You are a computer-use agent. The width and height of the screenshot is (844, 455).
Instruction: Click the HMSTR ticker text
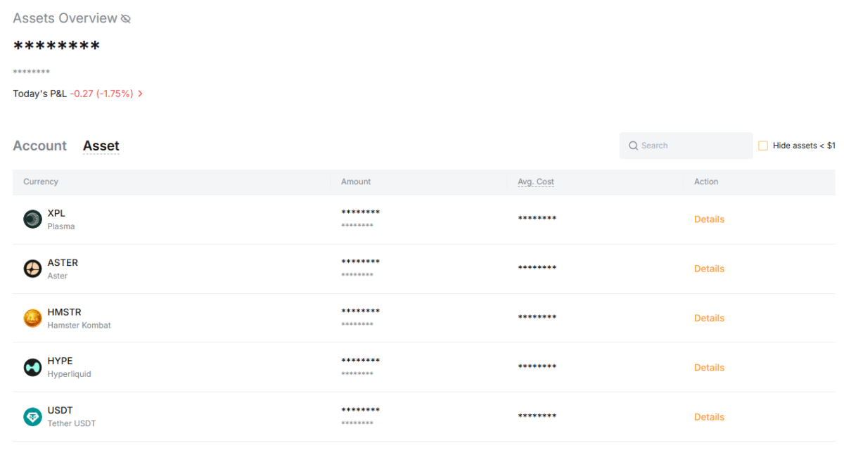point(65,312)
